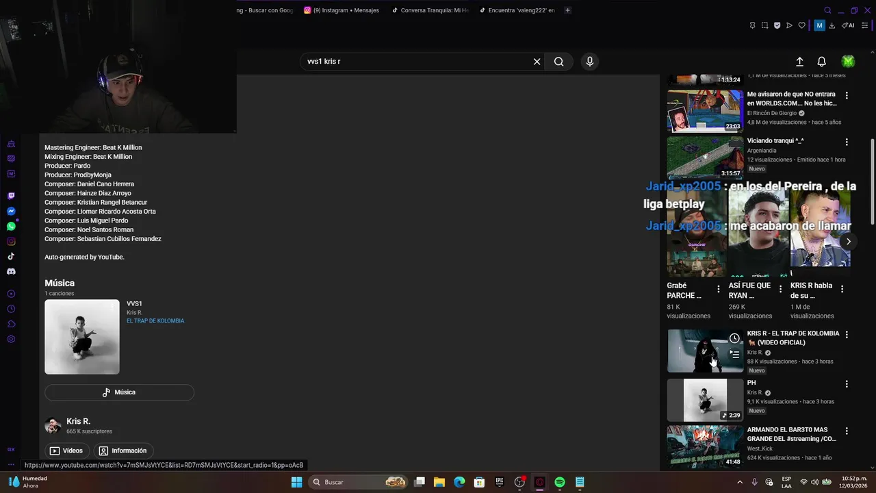Image resolution: width=876 pixels, height=493 pixels.
Task: Switch to the Conversa Tranquila tab
Action: [430, 10]
